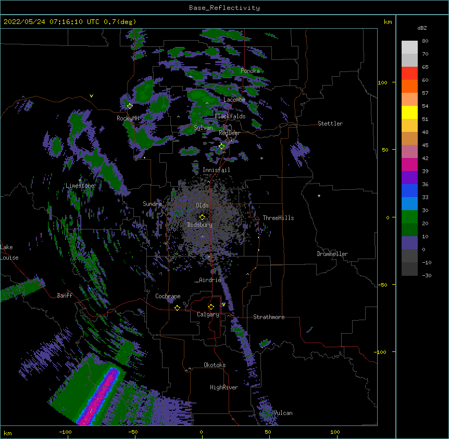The width and height of the screenshot is (449, 439).
Task: Click the Sundre city label
Action: [152, 204]
